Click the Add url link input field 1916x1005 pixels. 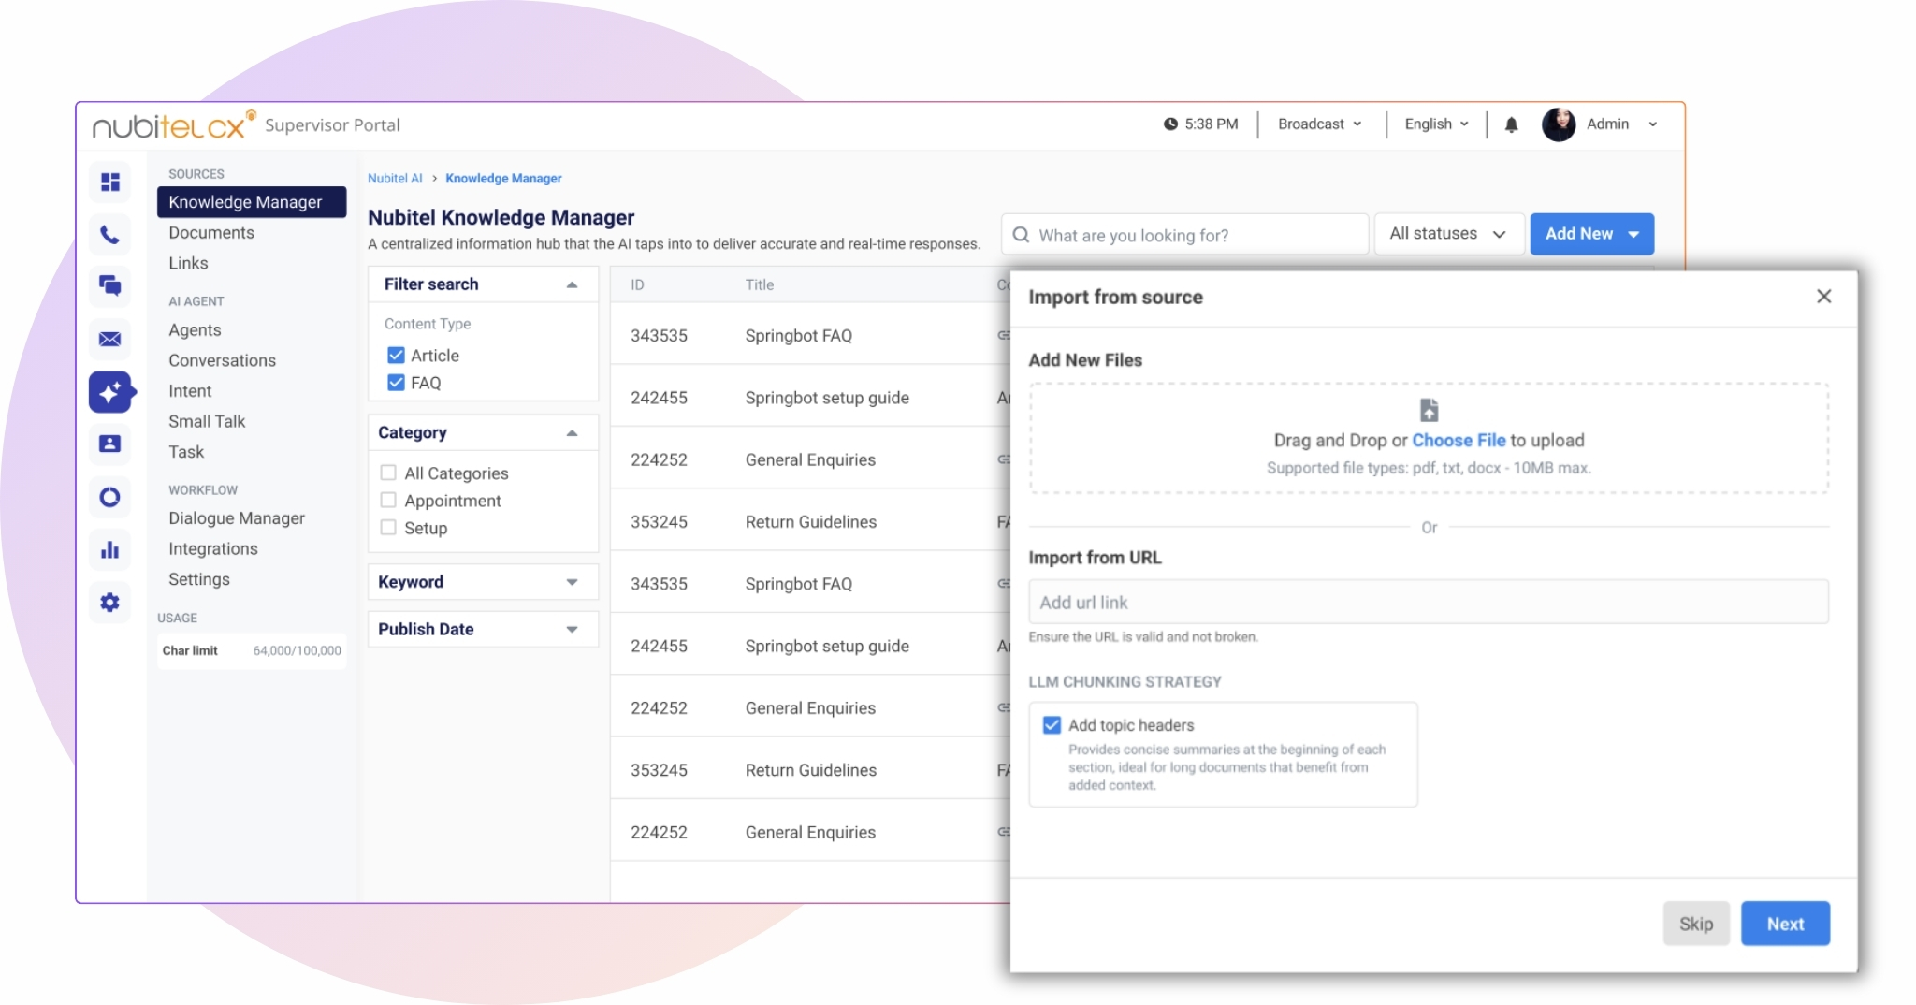[x=1428, y=603]
